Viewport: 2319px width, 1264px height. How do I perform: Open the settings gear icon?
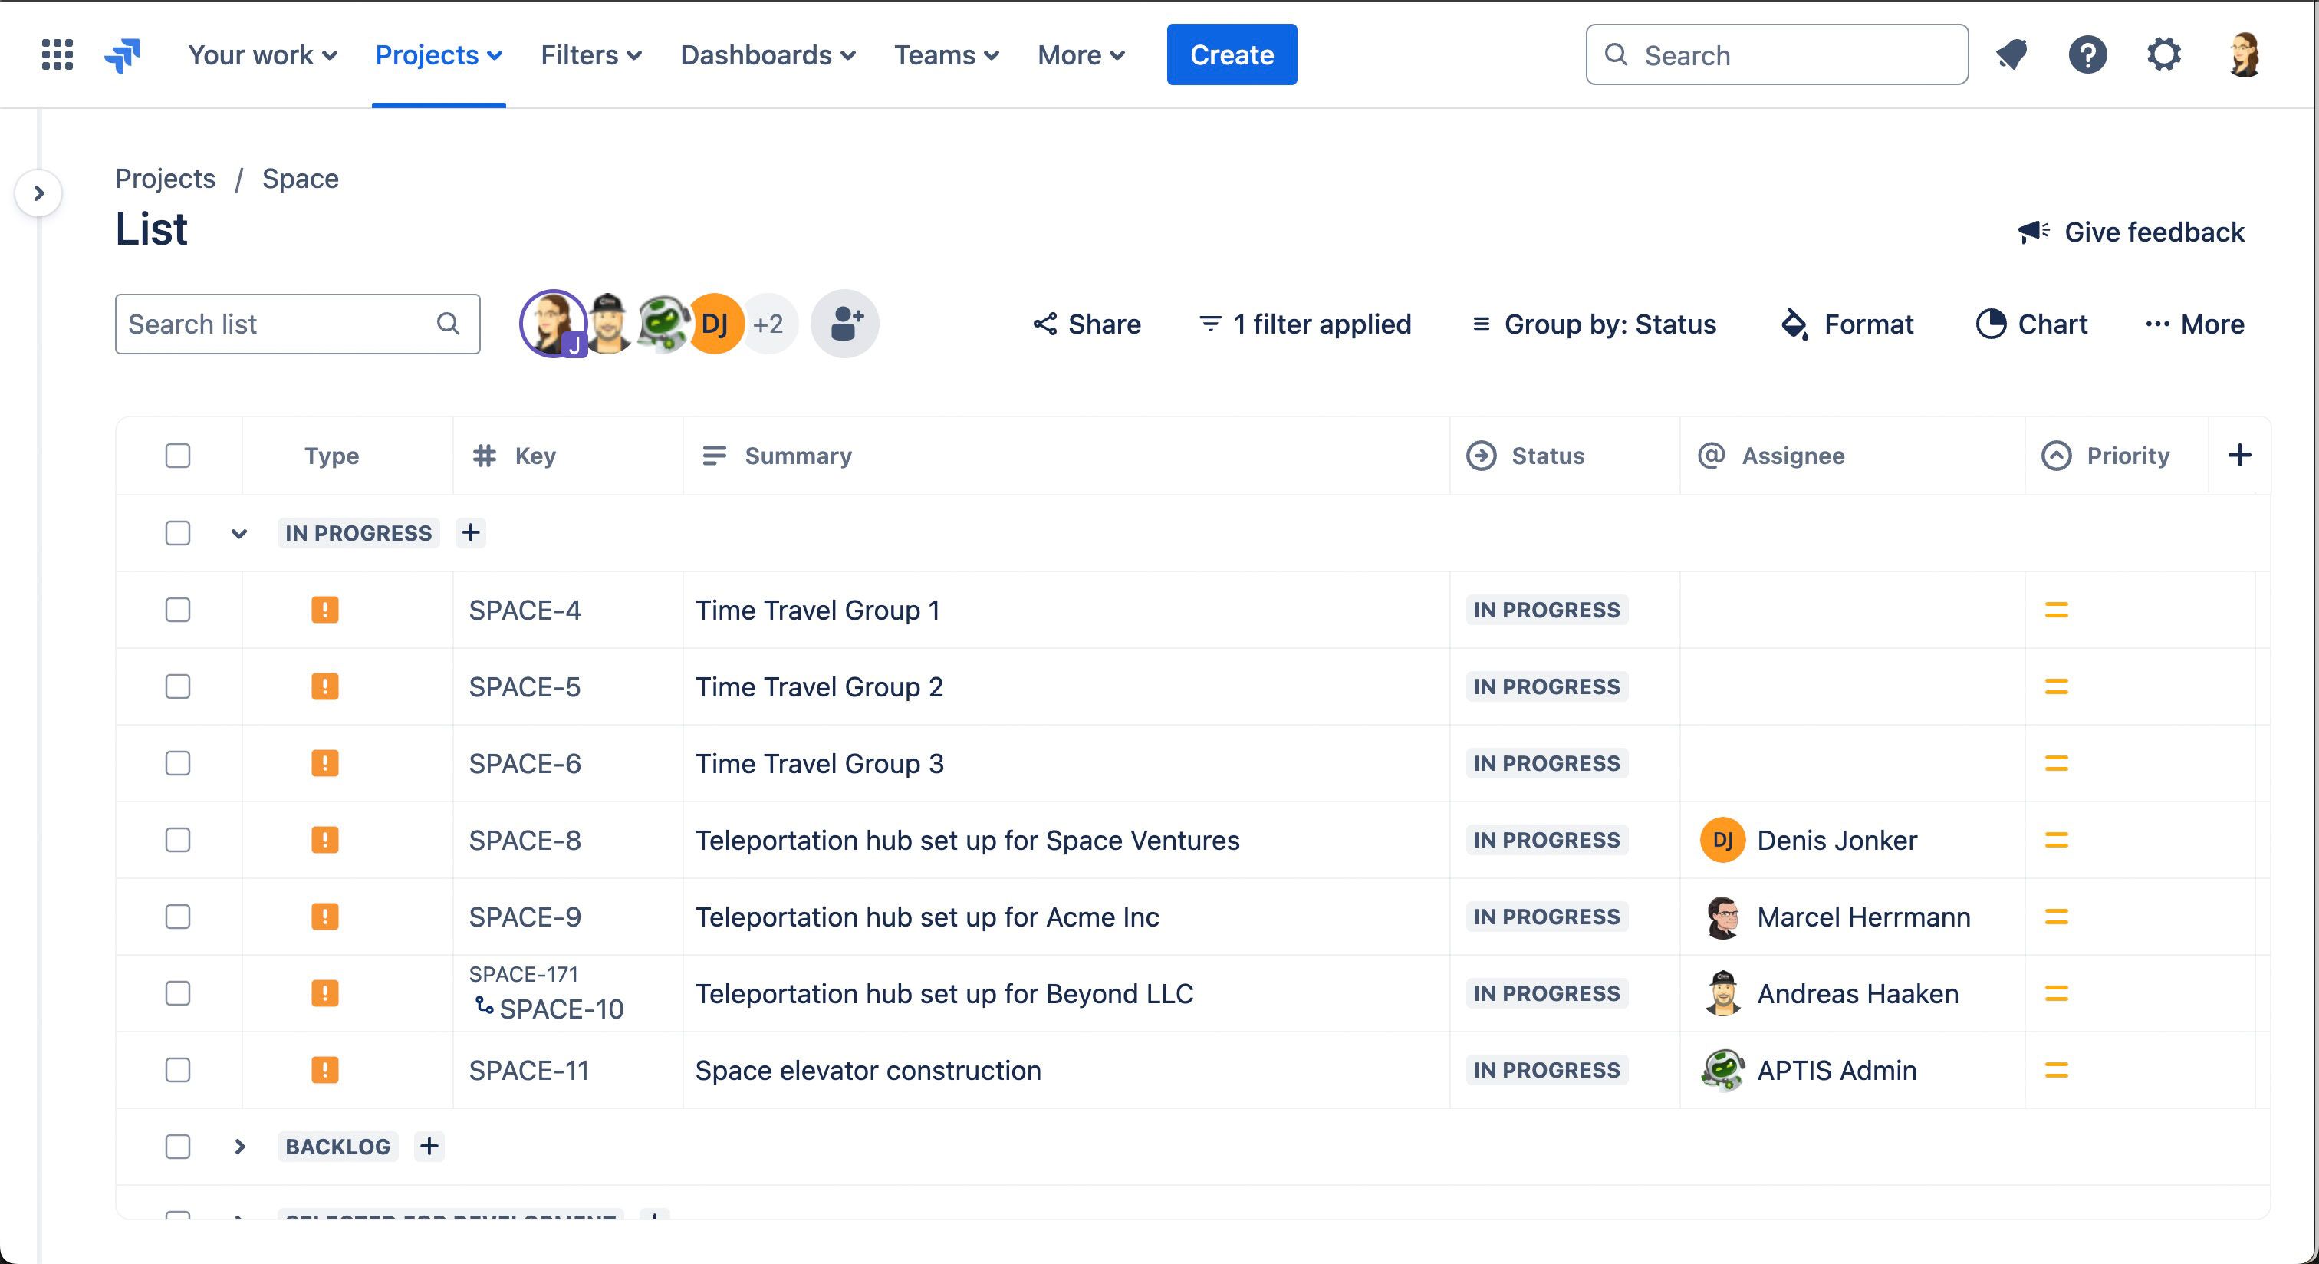coord(2163,55)
